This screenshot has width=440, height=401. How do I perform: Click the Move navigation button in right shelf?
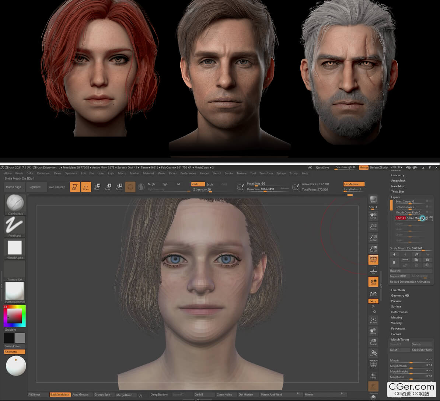point(373,331)
